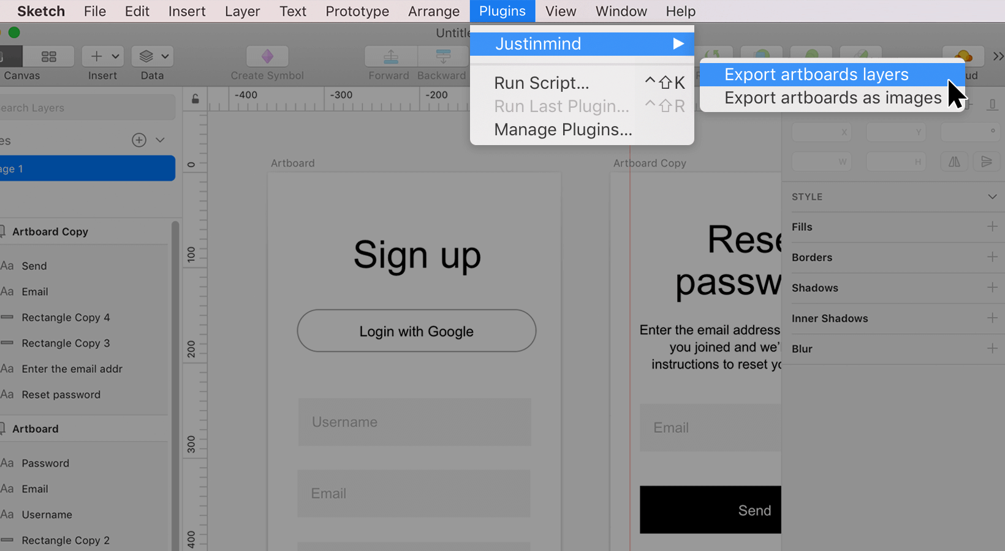Open the Window menu
The image size is (1005, 551).
(621, 11)
